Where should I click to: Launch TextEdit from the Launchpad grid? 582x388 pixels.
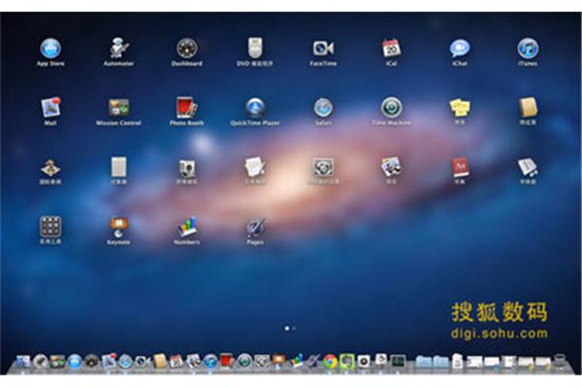tap(255, 167)
